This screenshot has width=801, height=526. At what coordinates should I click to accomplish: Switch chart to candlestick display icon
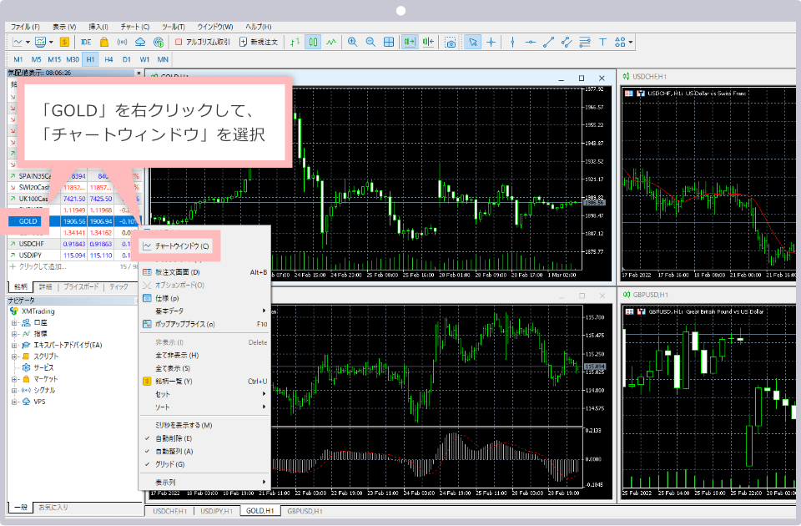pyautogui.click(x=314, y=42)
